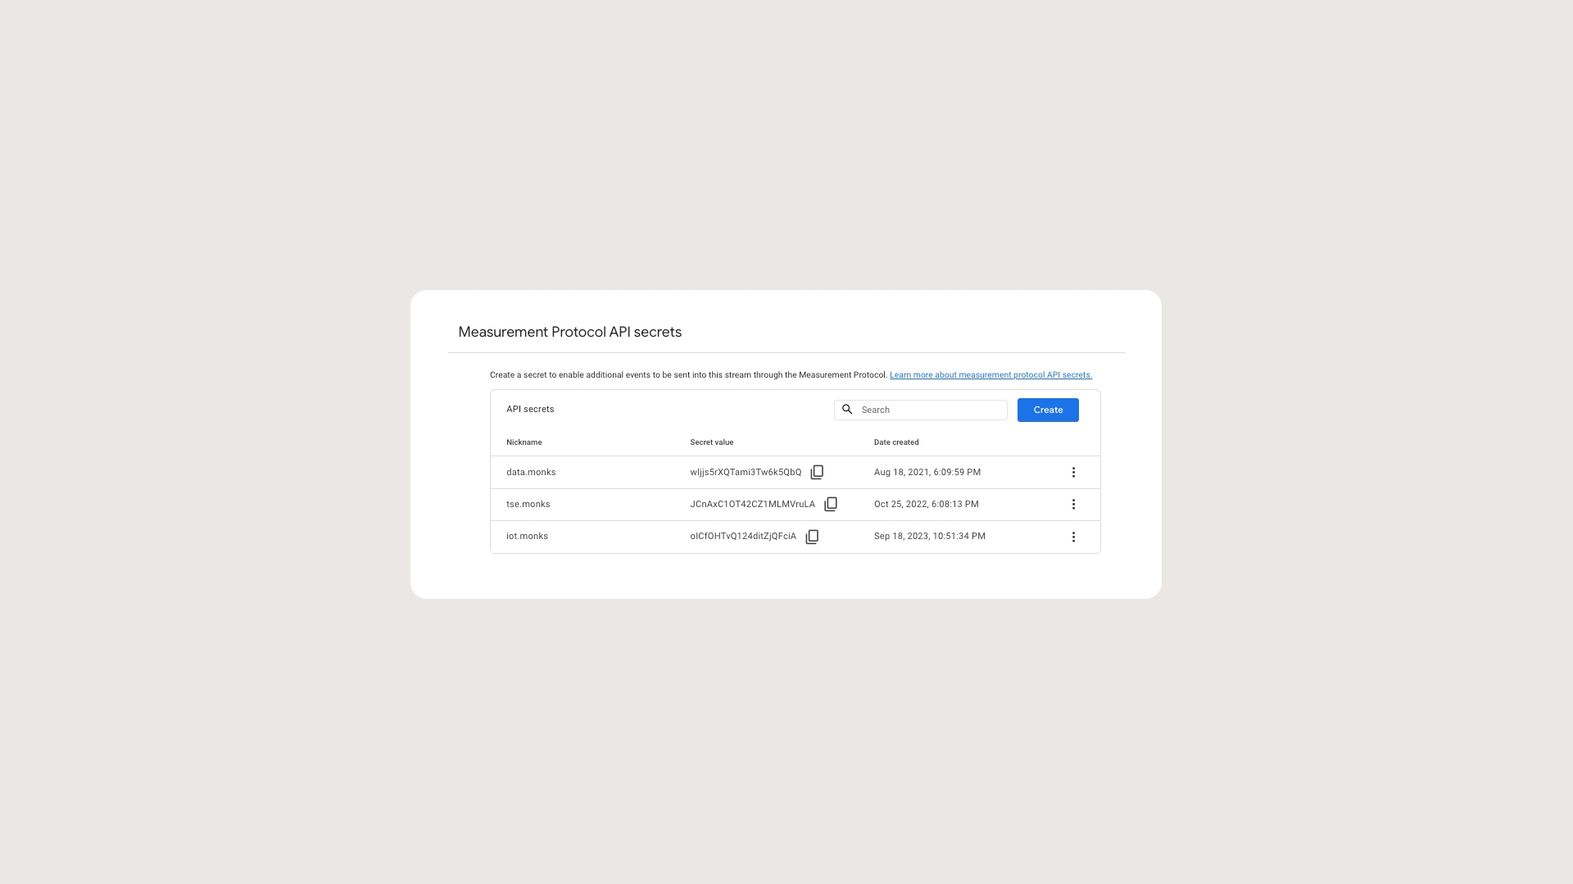Focus the API secrets Search field
The width and height of the screenshot is (1573, 884).
(931, 410)
